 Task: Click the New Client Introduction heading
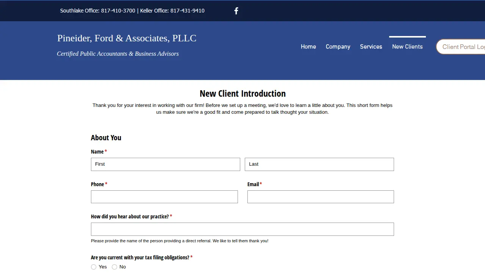(242, 94)
